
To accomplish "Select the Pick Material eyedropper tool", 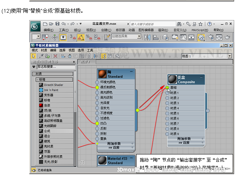I will [x=41, y=56].
